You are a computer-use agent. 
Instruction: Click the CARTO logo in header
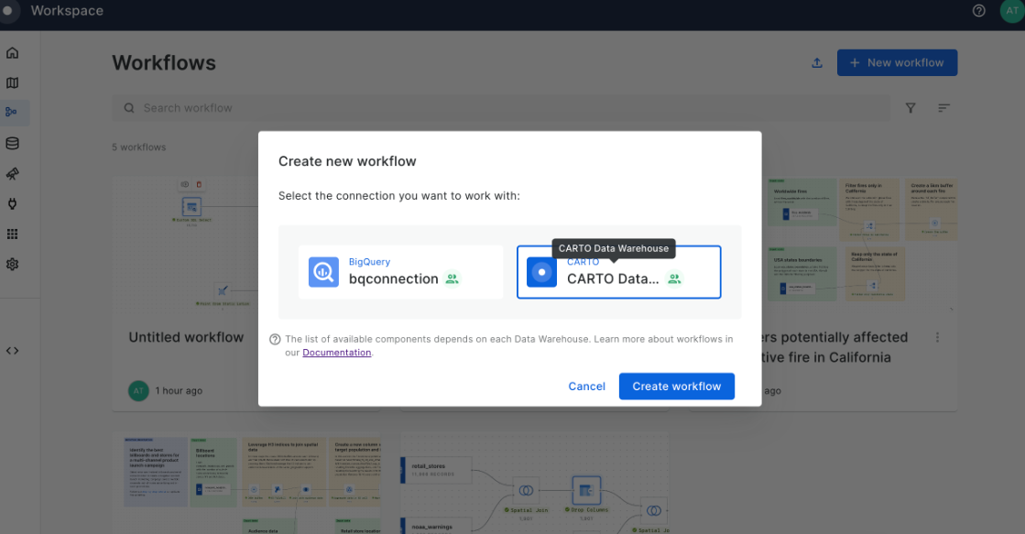tap(8, 10)
